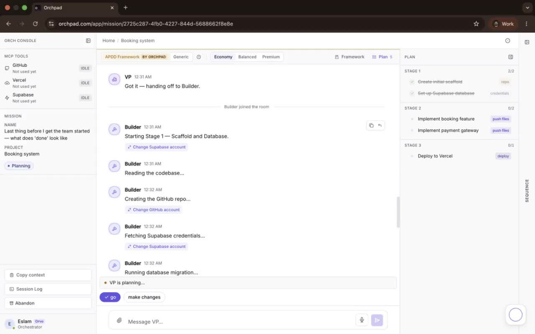This screenshot has width=535, height=334.
Task: Focus the Message VP input field
Action: click(x=239, y=322)
